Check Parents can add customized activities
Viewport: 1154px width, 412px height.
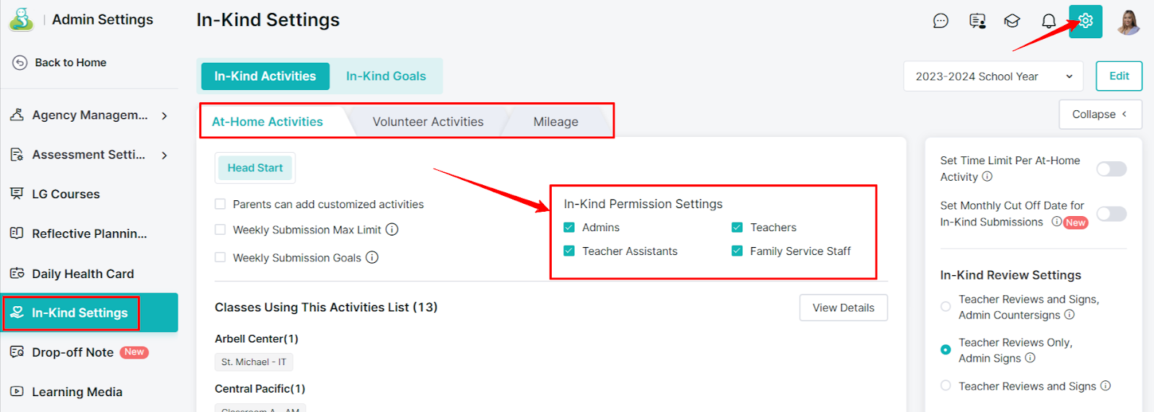[221, 205]
